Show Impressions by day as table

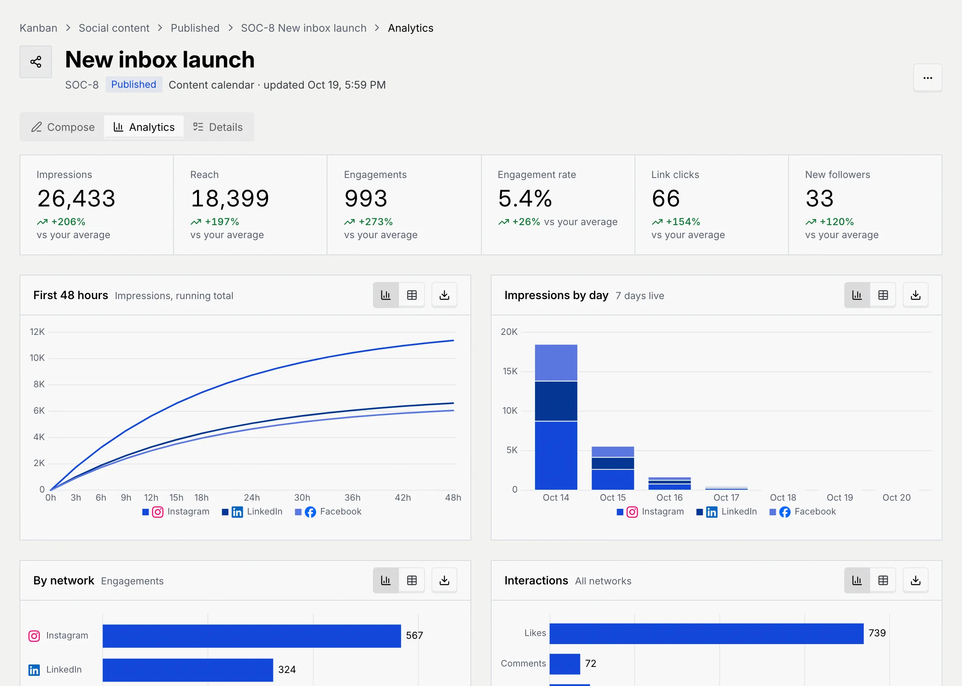pyautogui.click(x=883, y=295)
